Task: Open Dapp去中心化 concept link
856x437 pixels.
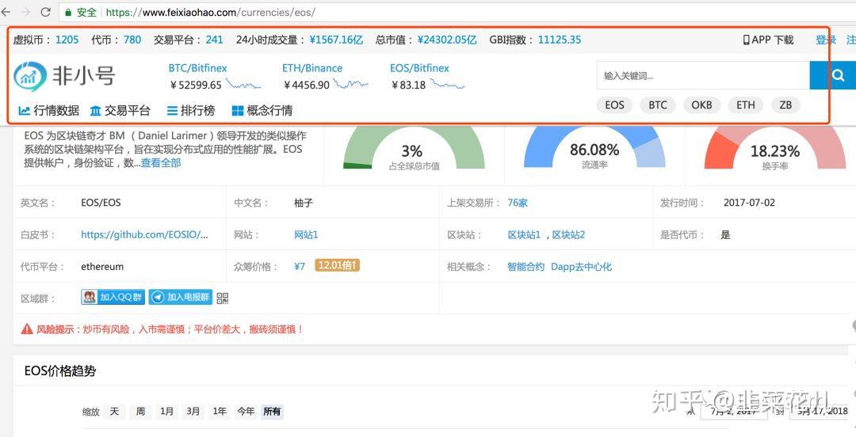Action: [581, 267]
